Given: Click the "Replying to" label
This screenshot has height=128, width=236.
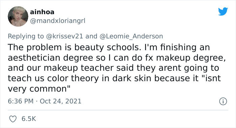Looking at the screenshot, I should tap(26, 36).
